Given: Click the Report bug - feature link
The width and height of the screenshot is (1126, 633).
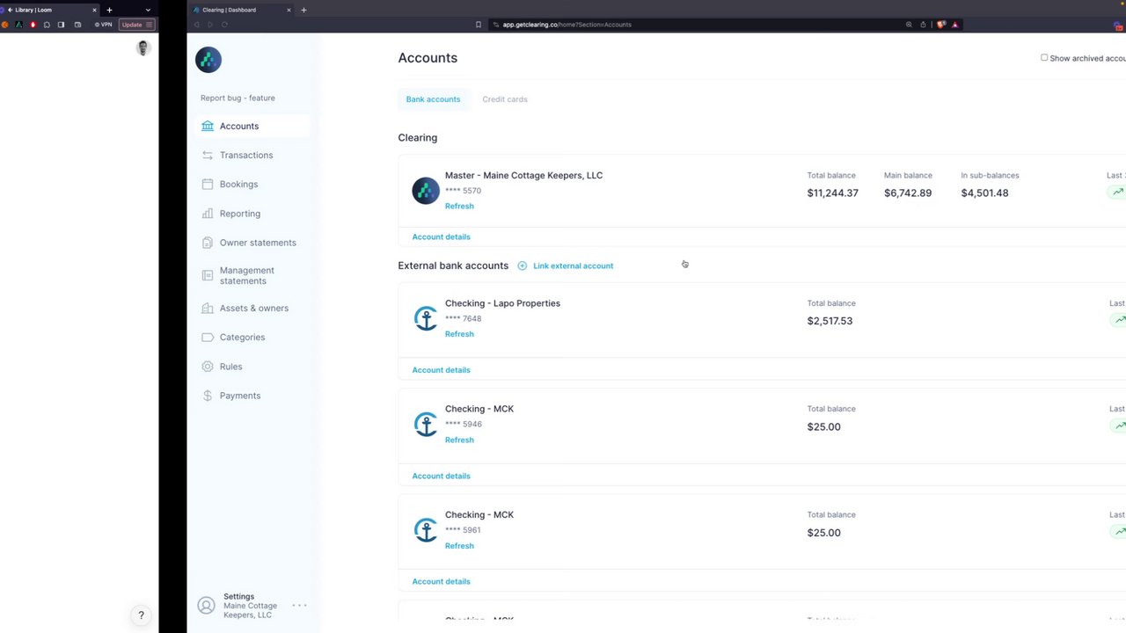Looking at the screenshot, I should pos(238,98).
